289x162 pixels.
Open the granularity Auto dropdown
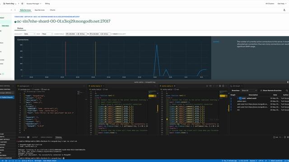[29, 34]
